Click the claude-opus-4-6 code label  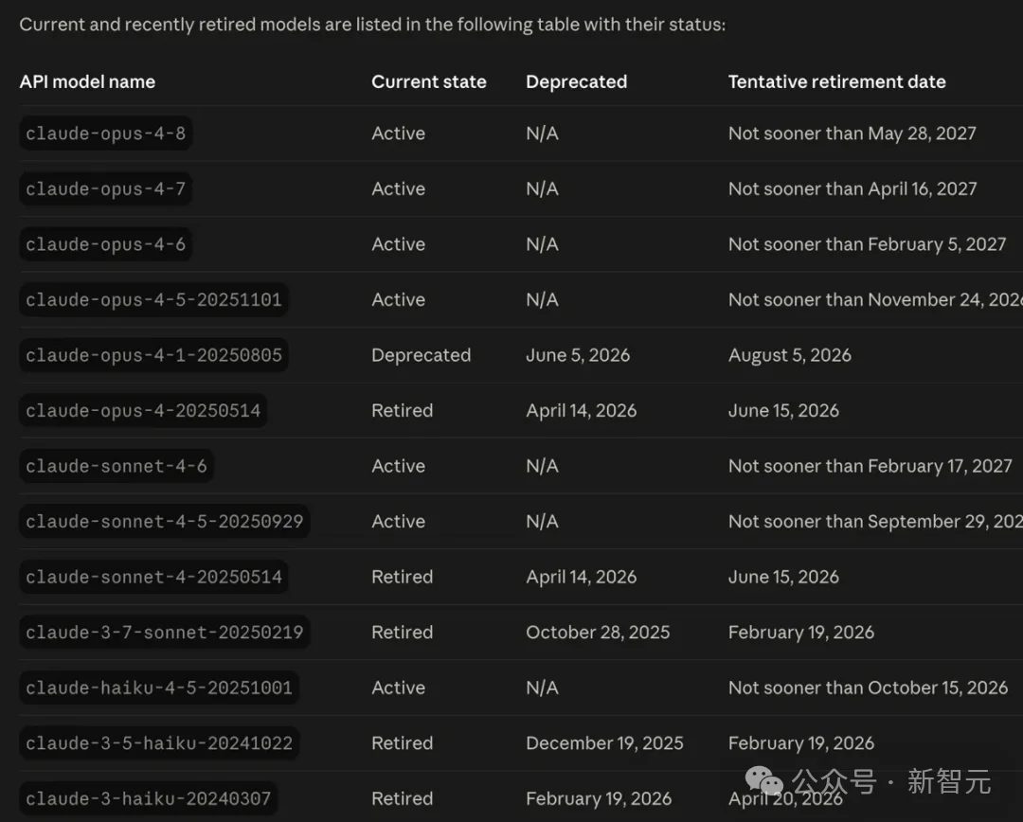click(x=106, y=244)
